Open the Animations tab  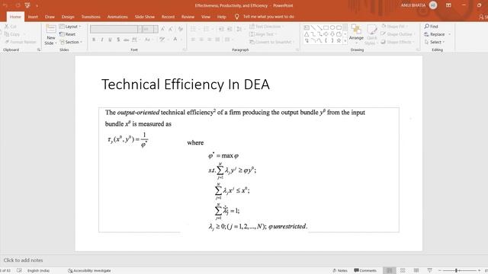pyautogui.click(x=117, y=17)
